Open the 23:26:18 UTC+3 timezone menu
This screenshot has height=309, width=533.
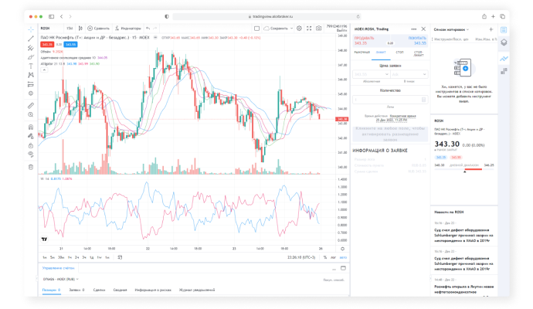click(301, 257)
